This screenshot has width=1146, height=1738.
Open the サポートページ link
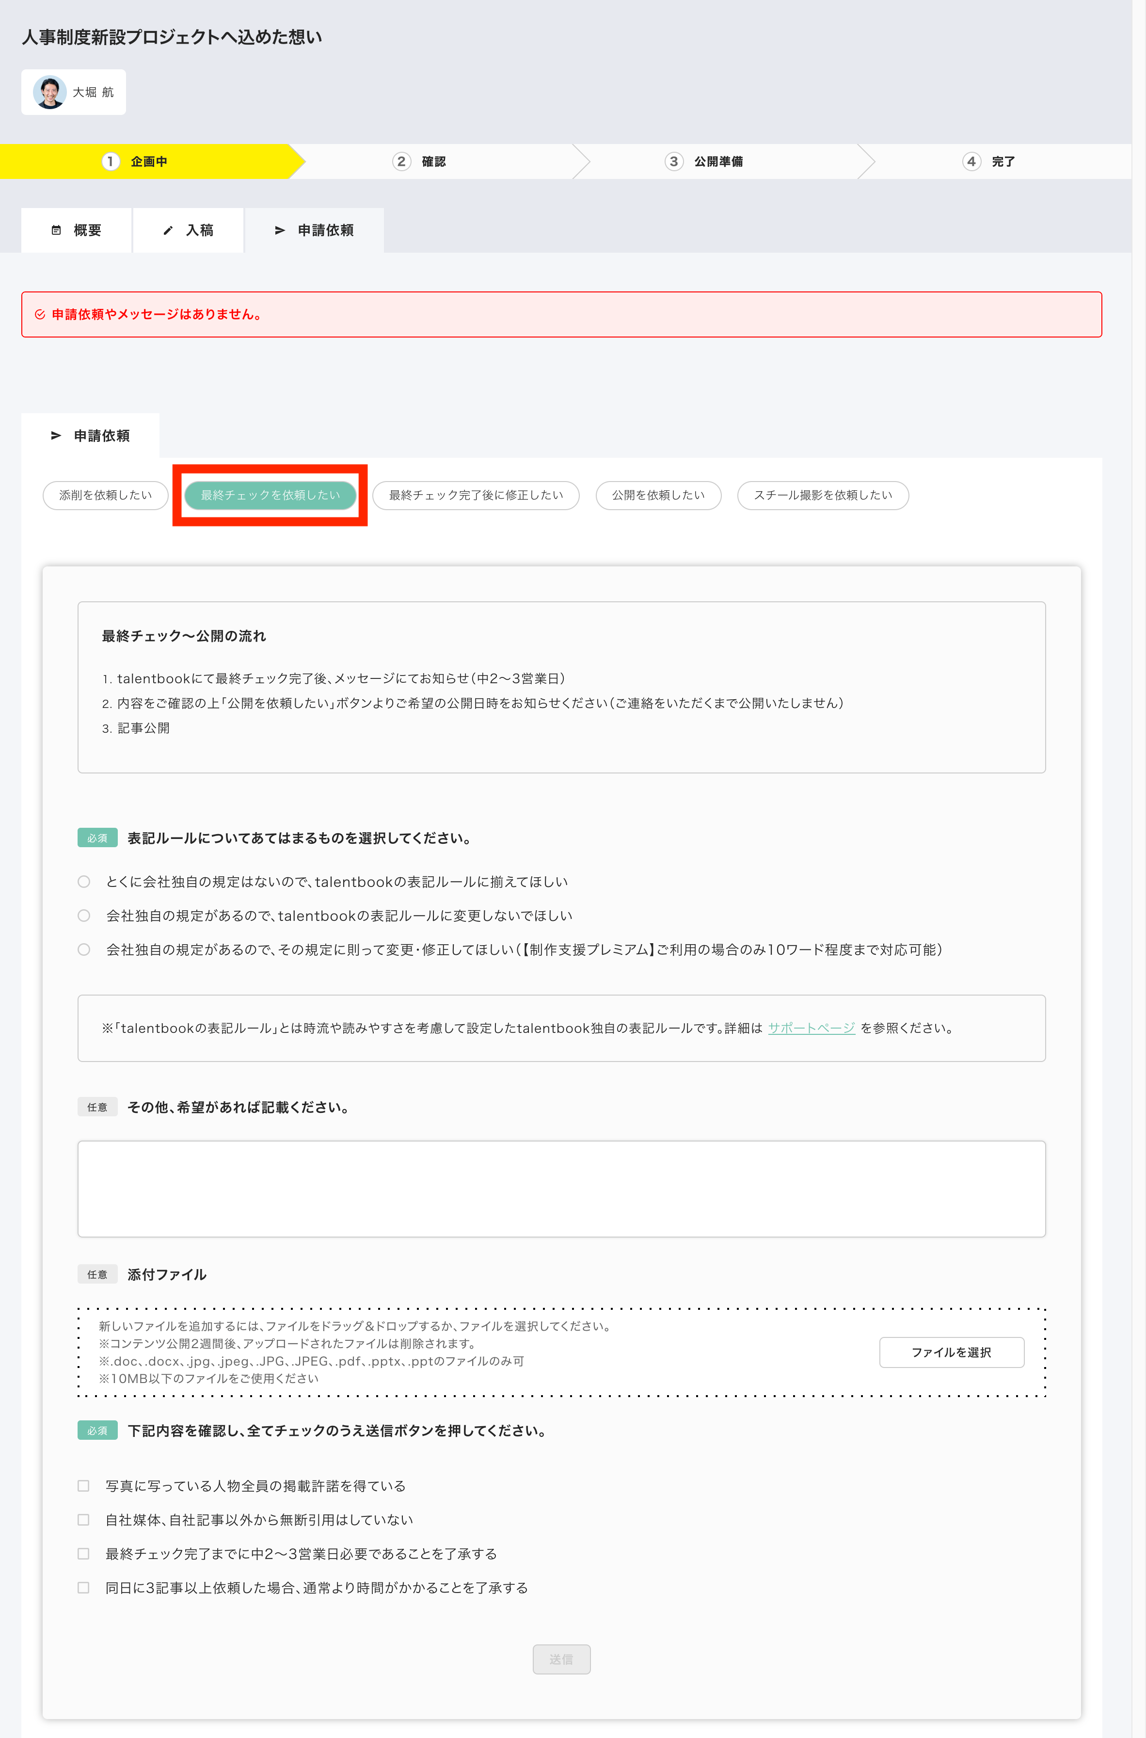pos(811,1028)
